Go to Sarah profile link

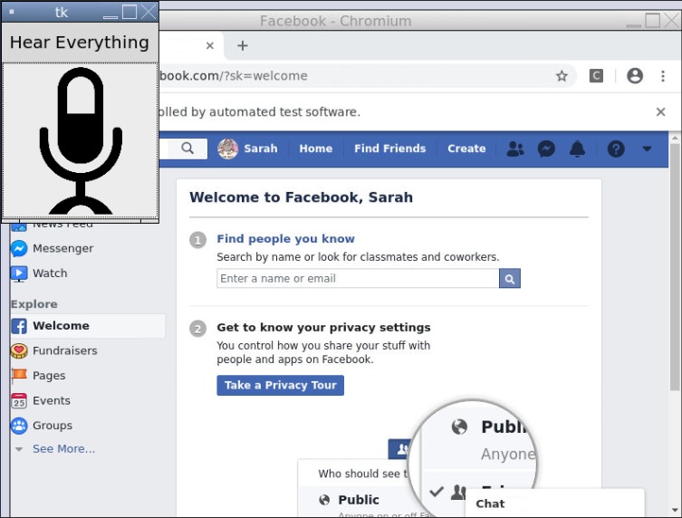pyautogui.click(x=261, y=149)
